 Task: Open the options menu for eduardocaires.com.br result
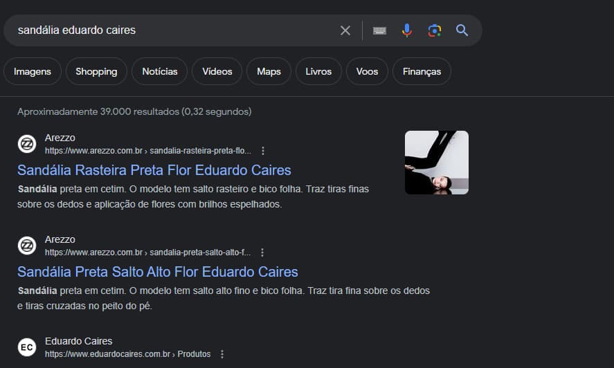point(222,354)
